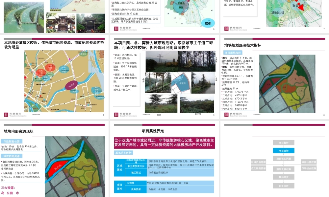Viewport: 329px width, 197px height.
Task: Click the 本项目 site diagram on slide 9
Action: coord(181,83)
